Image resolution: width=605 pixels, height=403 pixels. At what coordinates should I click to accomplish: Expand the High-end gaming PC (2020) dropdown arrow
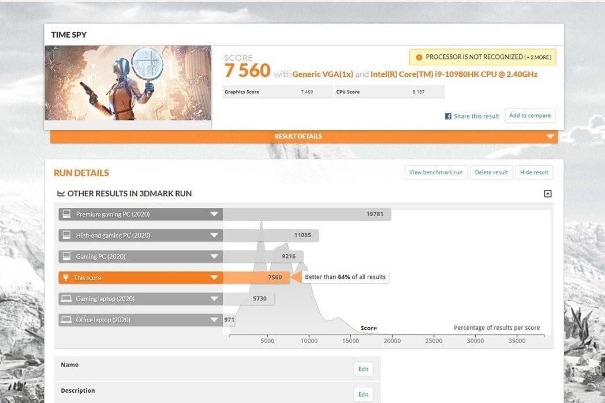tap(214, 235)
